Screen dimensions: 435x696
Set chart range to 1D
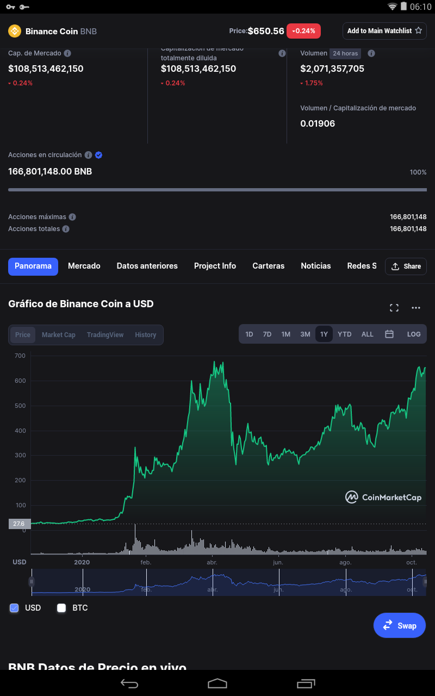(249, 334)
